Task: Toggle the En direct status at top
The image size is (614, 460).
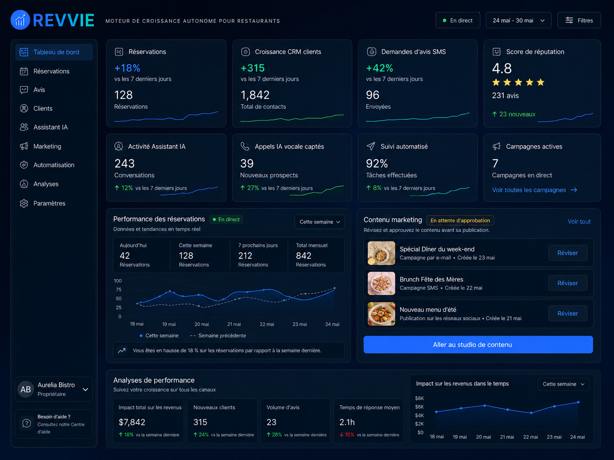Action: point(458,20)
